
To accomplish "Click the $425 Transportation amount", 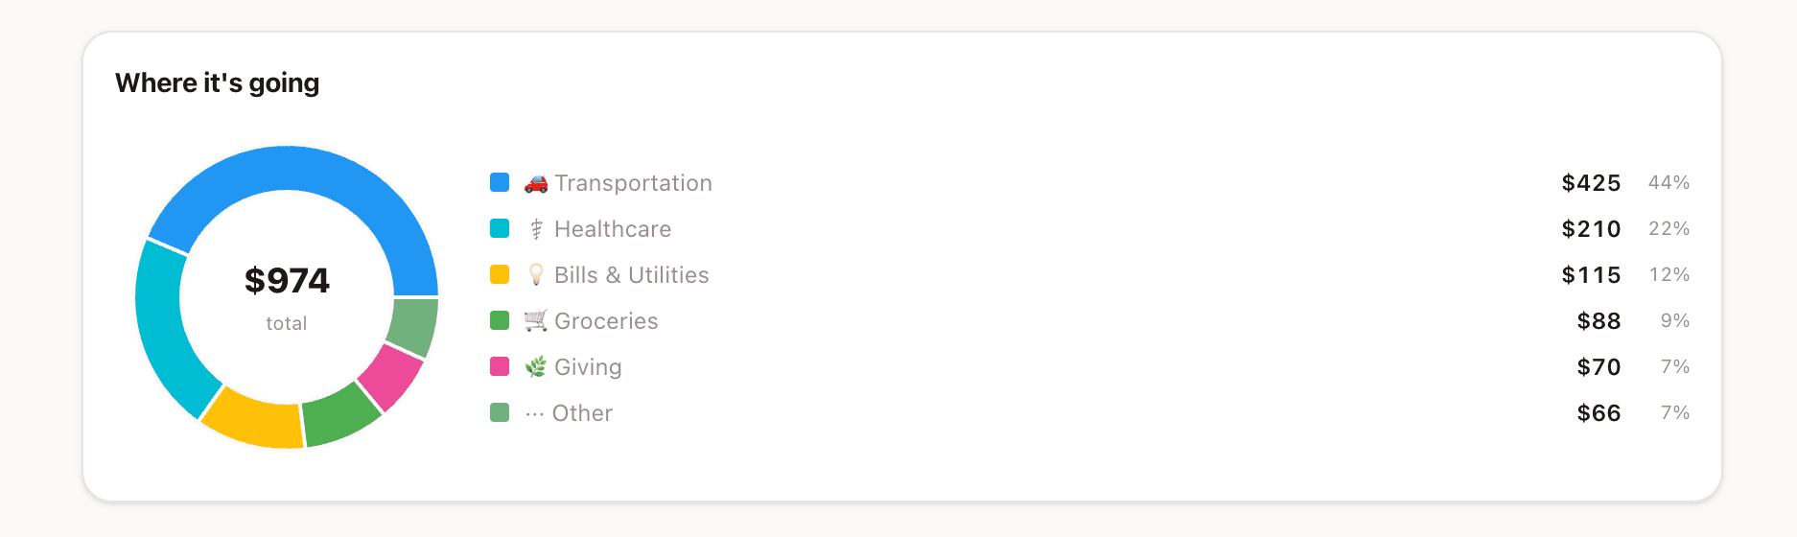I will pos(1591,183).
